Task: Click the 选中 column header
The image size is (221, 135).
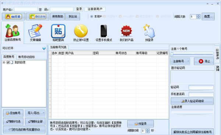Action: click(x=55, y=53)
